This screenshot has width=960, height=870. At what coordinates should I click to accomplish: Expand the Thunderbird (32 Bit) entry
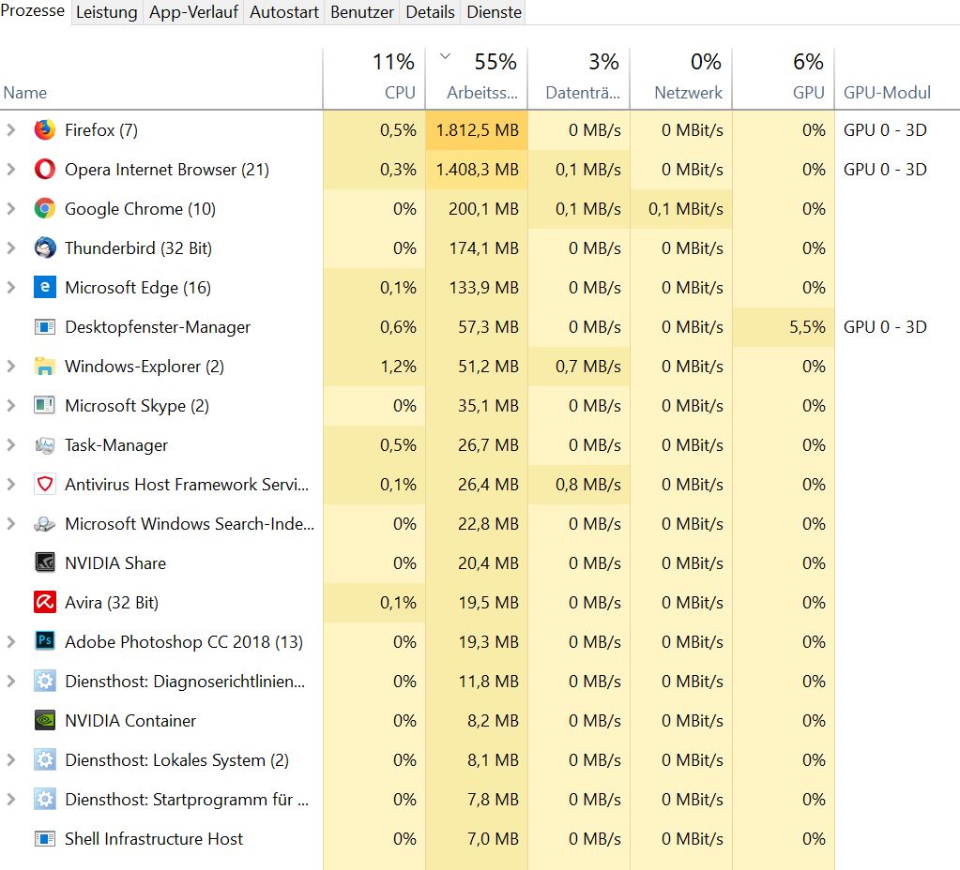[11, 247]
